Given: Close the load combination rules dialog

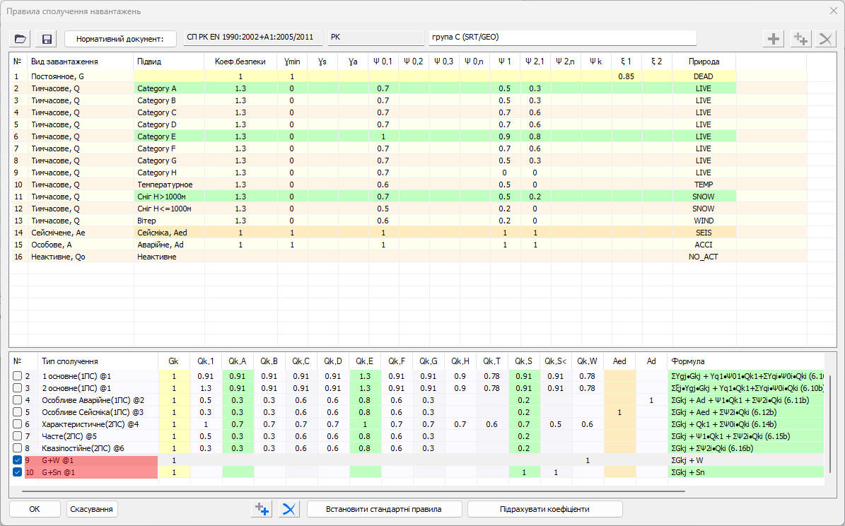Looking at the screenshot, I should (x=832, y=11).
